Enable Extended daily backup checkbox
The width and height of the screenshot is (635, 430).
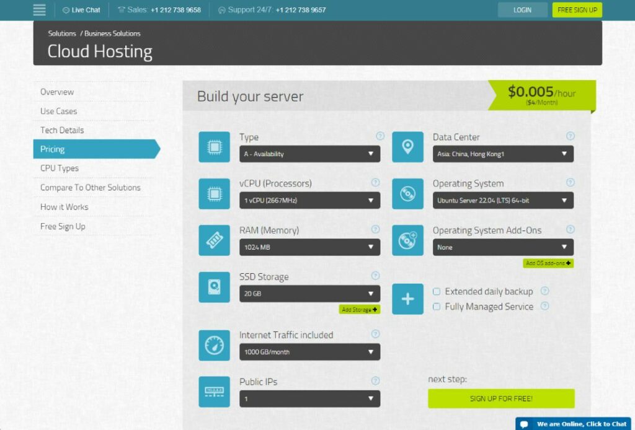pos(437,291)
